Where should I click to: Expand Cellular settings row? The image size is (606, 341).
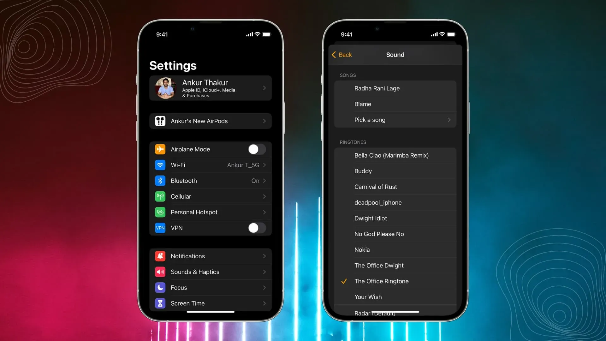tap(210, 196)
